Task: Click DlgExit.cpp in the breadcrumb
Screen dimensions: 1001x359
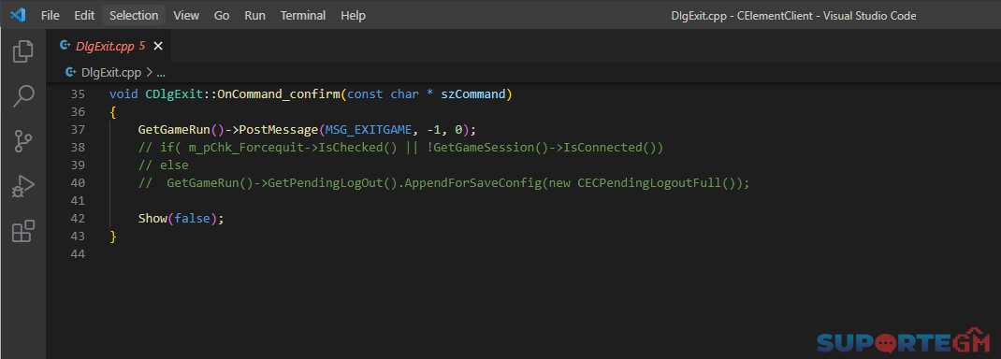Action: tap(111, 72)
